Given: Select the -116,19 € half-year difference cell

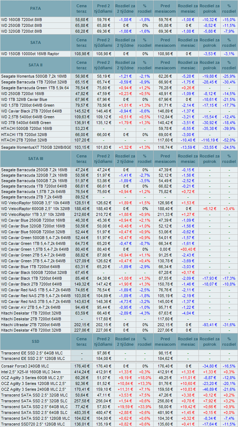Looking at the screenshot, I should (209, 140).
